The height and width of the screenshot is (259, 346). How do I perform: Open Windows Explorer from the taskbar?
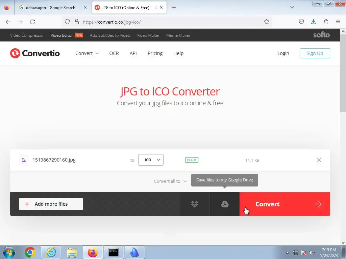coord(72,252)
